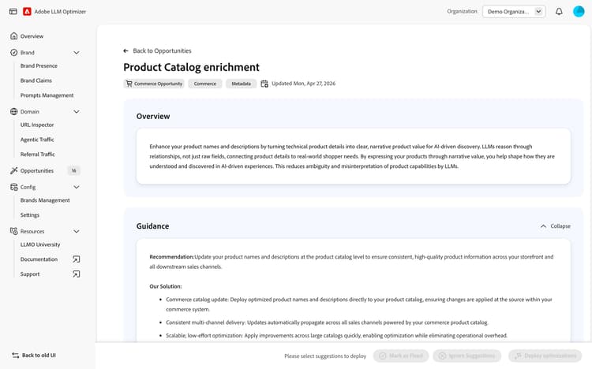Viewport: 592px width, 369px height.
Task: Click the Config database icon
Action: [x=14, y=187]
